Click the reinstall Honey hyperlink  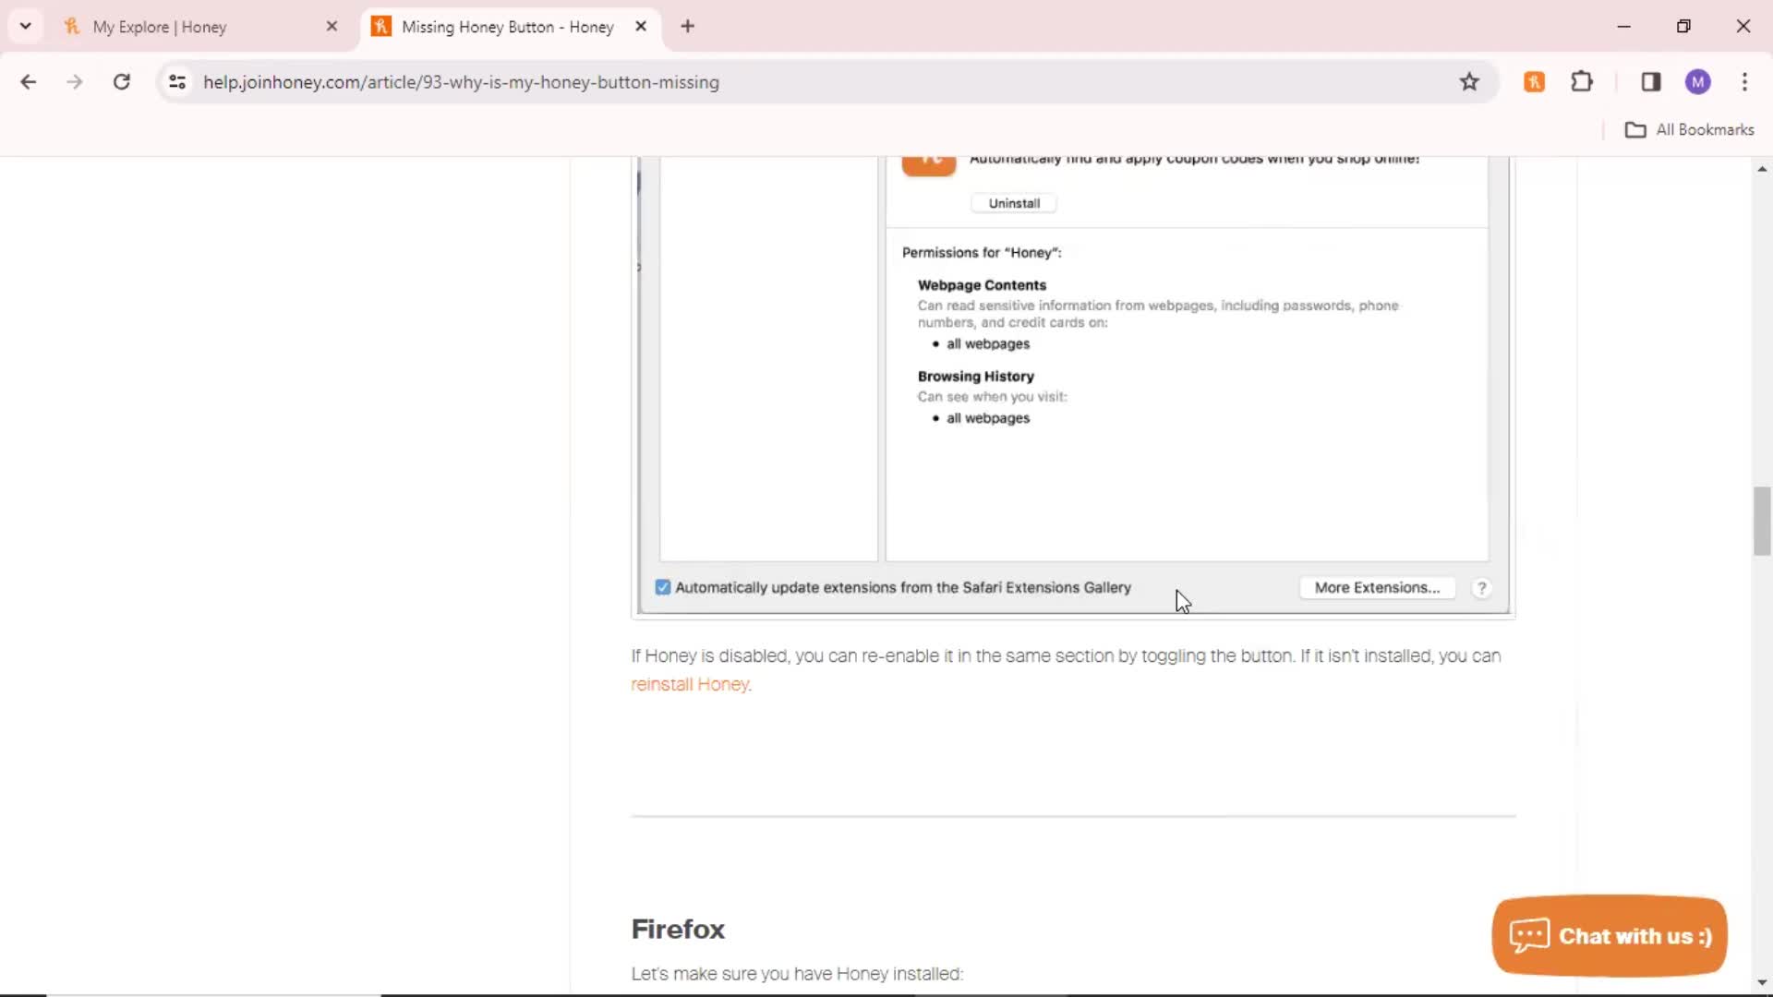(x=689, y=684)
